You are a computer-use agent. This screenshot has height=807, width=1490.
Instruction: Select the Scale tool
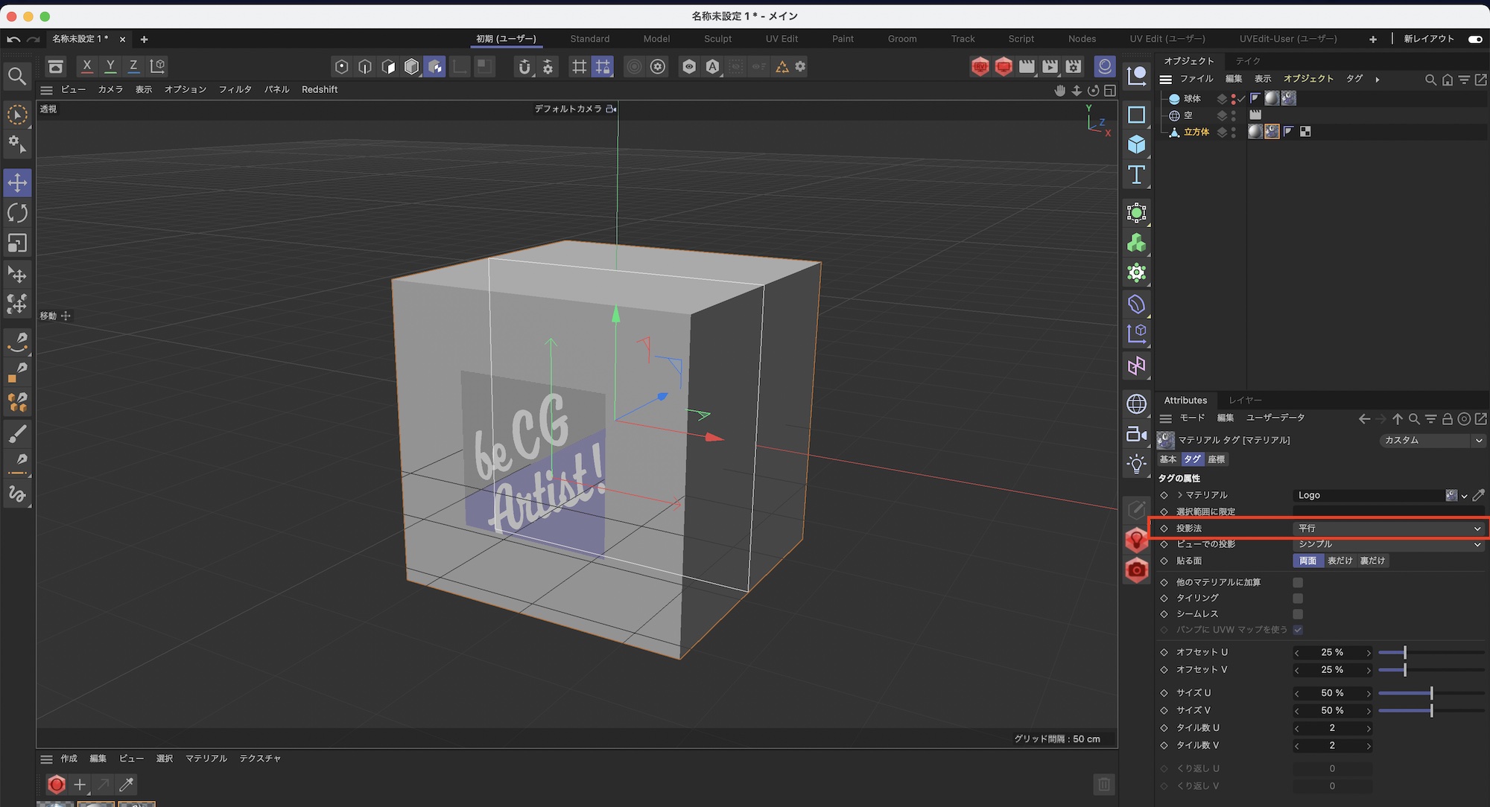(x=17, y=243)
